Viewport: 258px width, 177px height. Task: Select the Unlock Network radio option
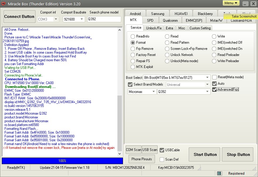click(x=167, y=55)
